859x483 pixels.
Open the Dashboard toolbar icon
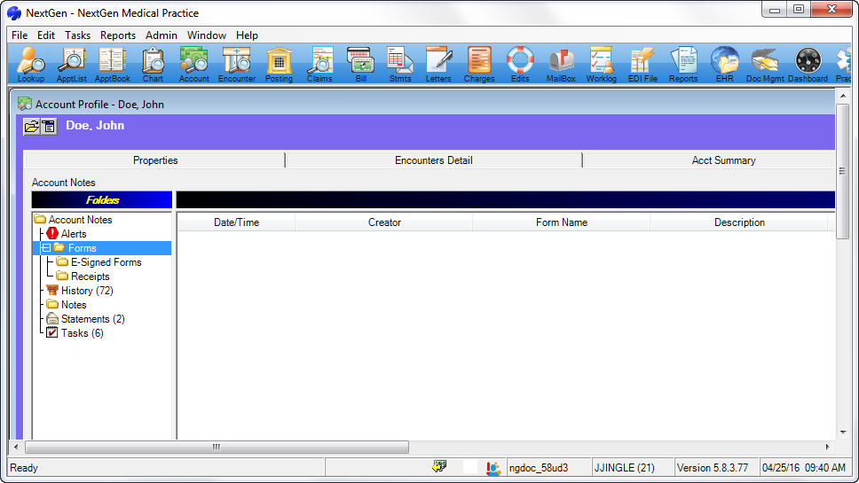tap(808, 65)
